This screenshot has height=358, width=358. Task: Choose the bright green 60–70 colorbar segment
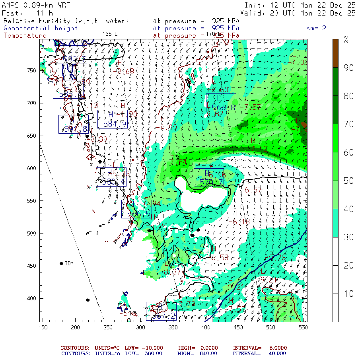point(335,138)
